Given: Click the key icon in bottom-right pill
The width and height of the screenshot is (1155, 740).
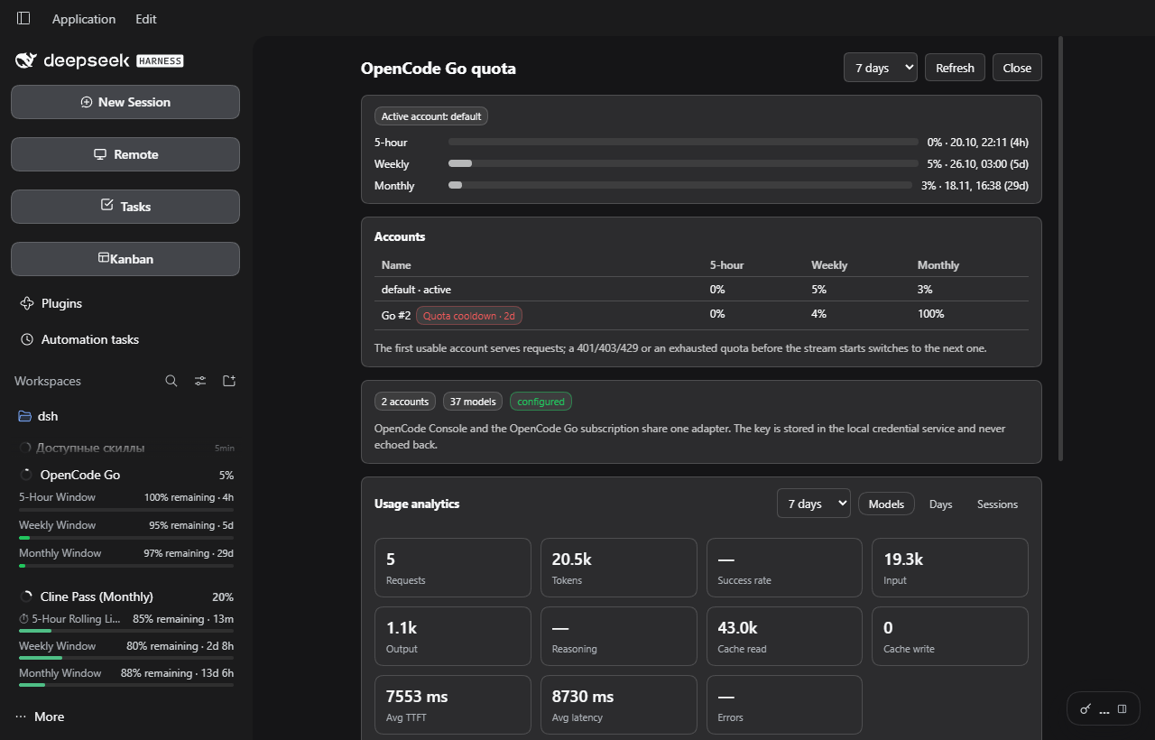Looking at the screenshot, I should coord(1086,709).
